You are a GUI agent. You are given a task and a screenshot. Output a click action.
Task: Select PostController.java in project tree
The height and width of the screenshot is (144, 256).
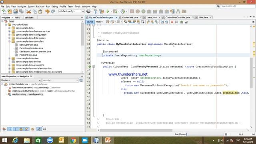28,55
